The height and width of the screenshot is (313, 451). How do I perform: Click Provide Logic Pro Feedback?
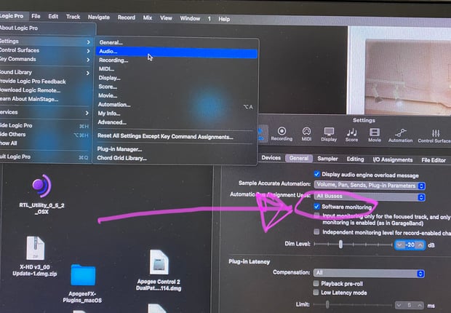click(x=33, y=82)
